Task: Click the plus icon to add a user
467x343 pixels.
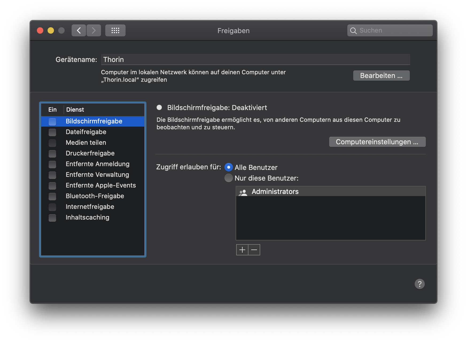Action: [242, 250]
